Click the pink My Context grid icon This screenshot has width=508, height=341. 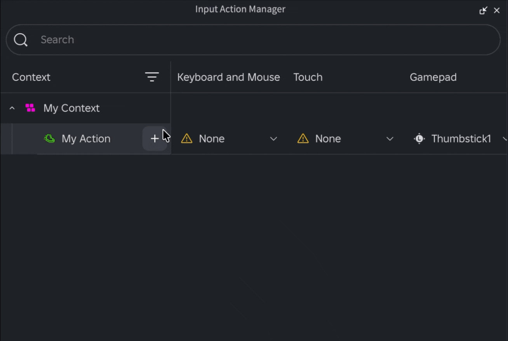tap(30, 108)
